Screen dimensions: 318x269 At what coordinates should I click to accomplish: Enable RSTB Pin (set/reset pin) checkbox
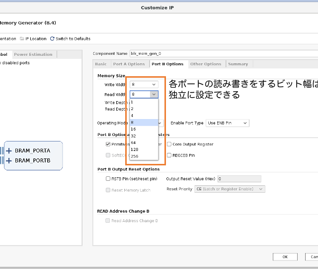(108, 179)
